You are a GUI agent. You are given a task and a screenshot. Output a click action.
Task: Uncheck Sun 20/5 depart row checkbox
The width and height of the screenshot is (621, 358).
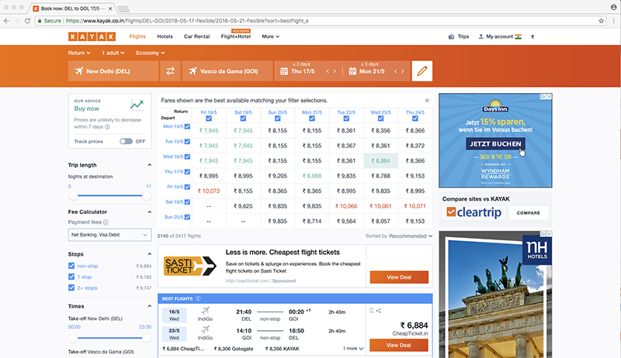(x=187, y=217)
